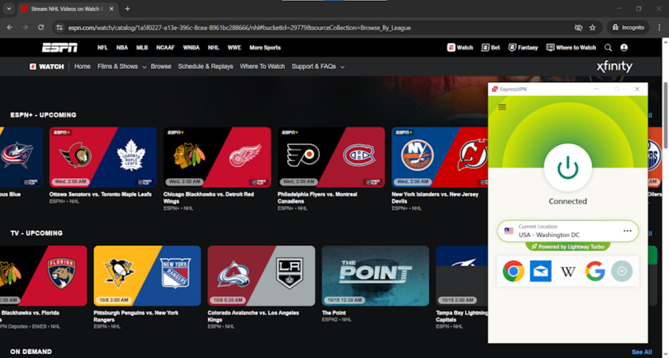Disconnect VPN with the power button
This screenshot has height=358, width=669.
pyautogui.click(x=568, y=167)
